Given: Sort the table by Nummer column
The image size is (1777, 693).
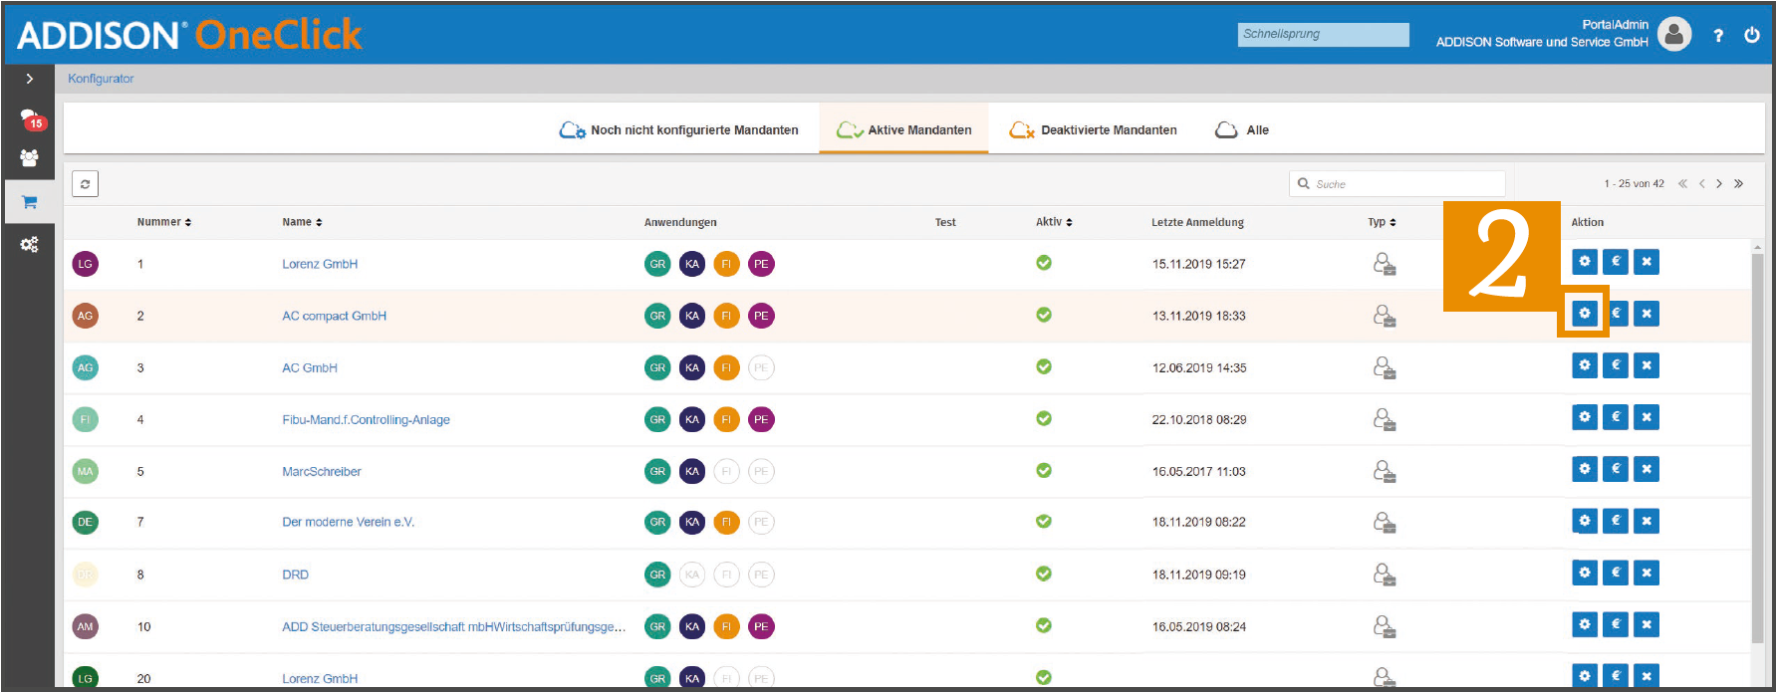Looking at the screenshot, I should (x=164, y=222).
